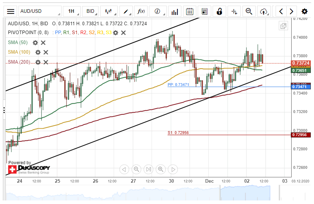The width and height of the screenshot is (314, 204).
Task: Click the overview timeline range slider
Action: pyautogui.click(x=245, y=193)
